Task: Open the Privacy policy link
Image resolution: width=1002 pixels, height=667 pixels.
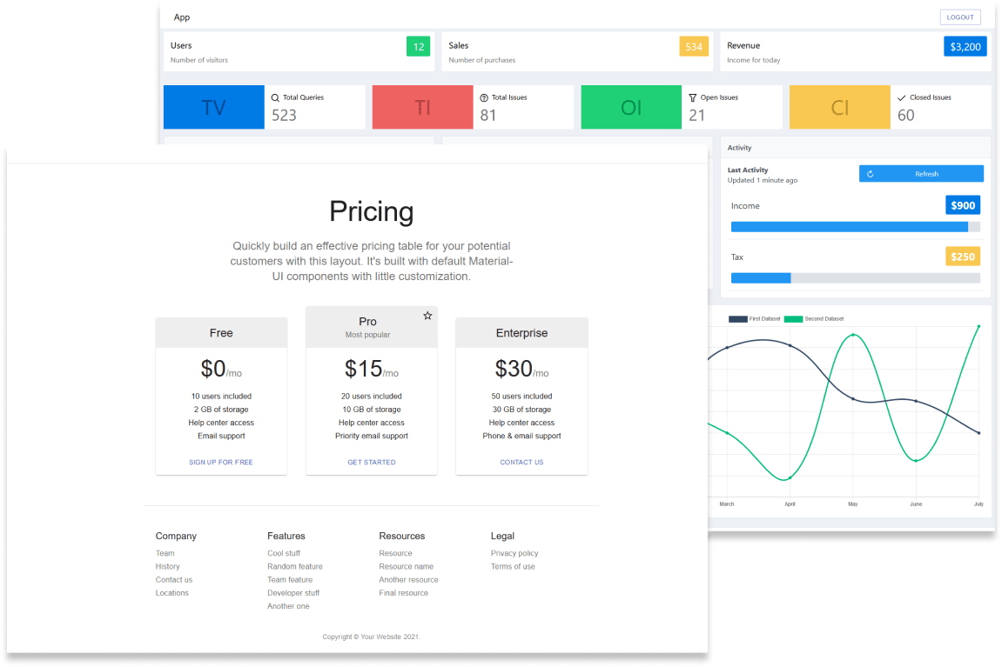Action: click(514, 553)
